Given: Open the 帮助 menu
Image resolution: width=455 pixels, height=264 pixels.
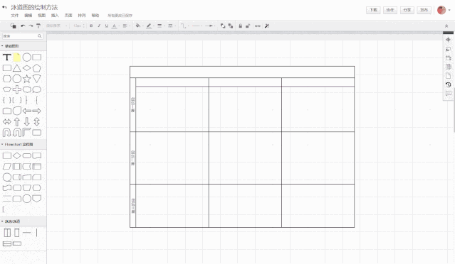Looking at the screenshot, I should (x=95, y=16).
